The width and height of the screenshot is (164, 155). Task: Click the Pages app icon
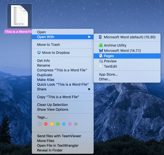pyautogui.click(x=101, y=56)
